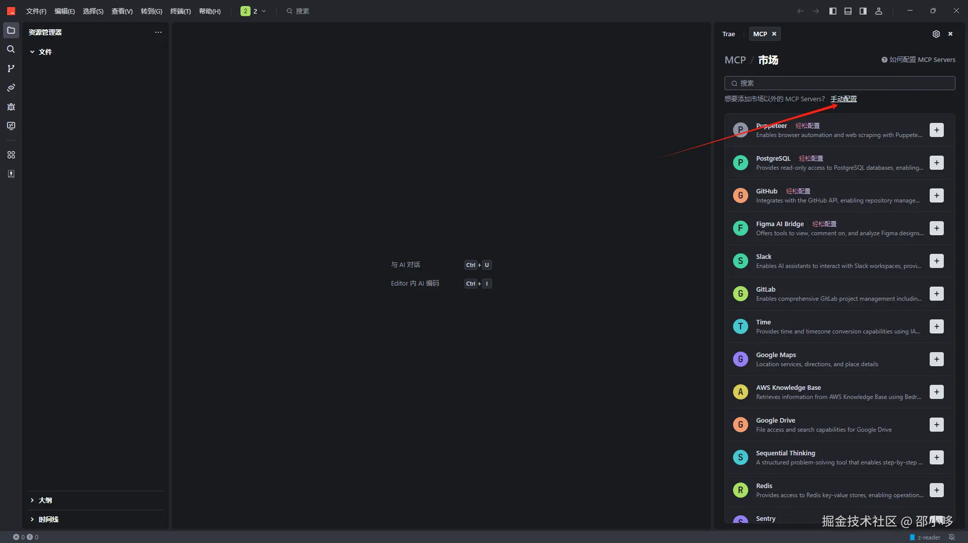Screen dimensions: 968x543
Task: Select the Google Drive server name
Action: [775, 420]
